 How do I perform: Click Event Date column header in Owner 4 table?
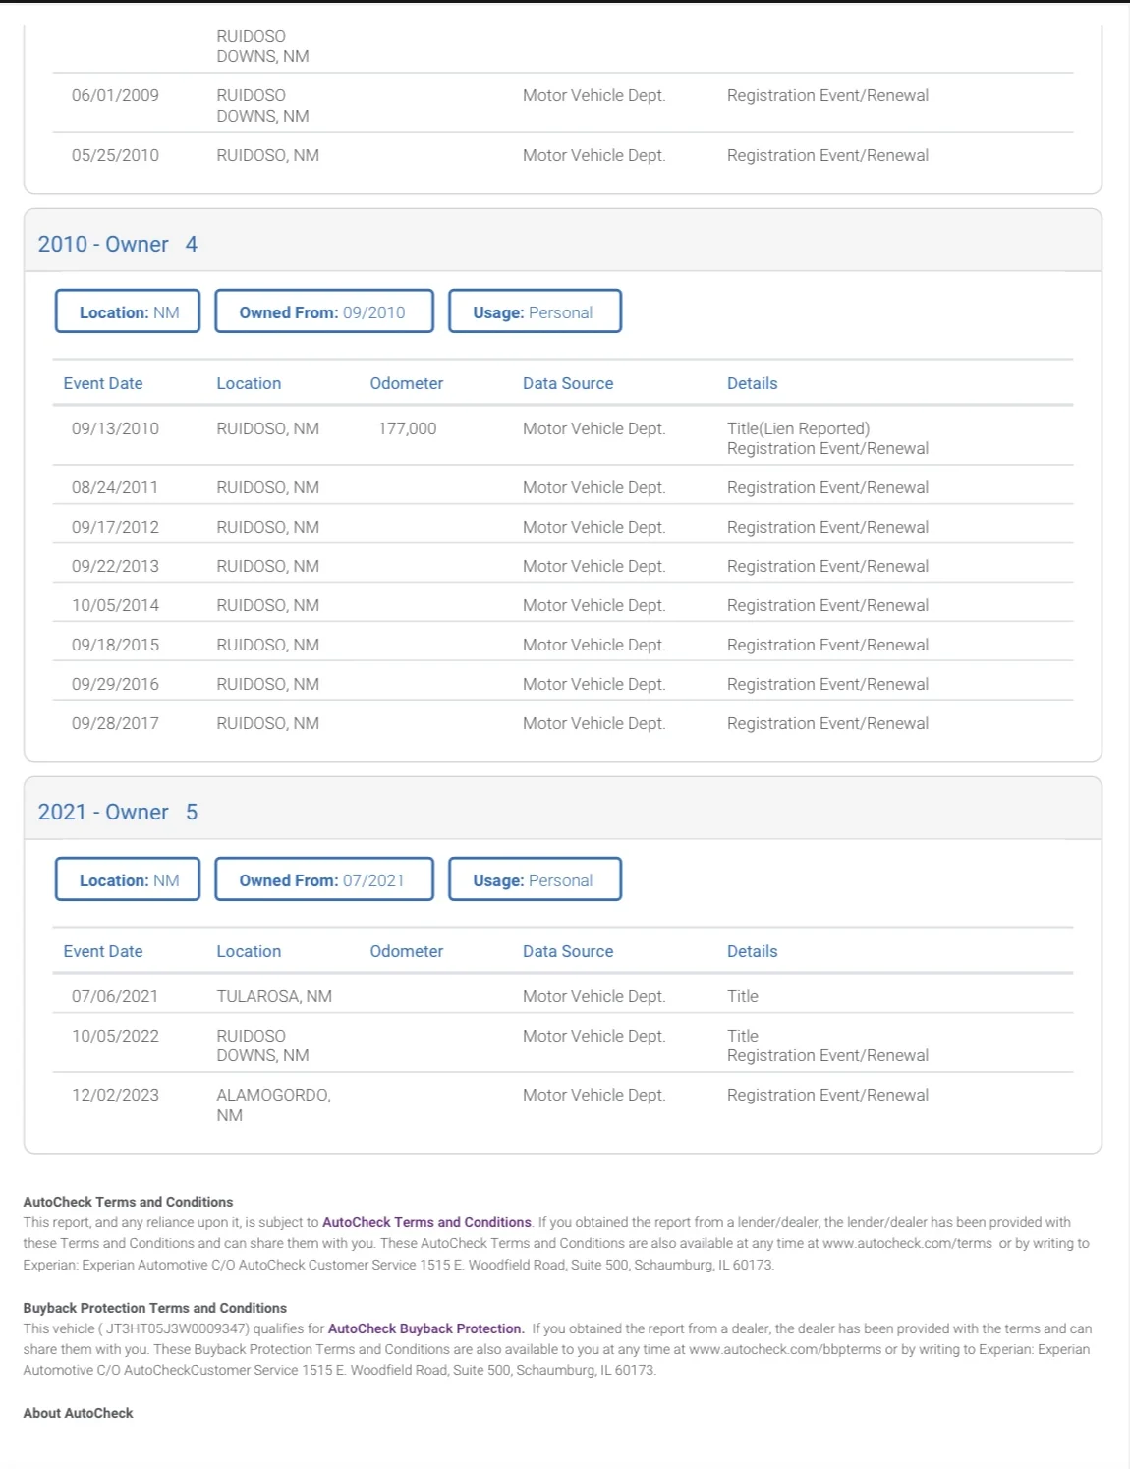[x=103, y=383]
